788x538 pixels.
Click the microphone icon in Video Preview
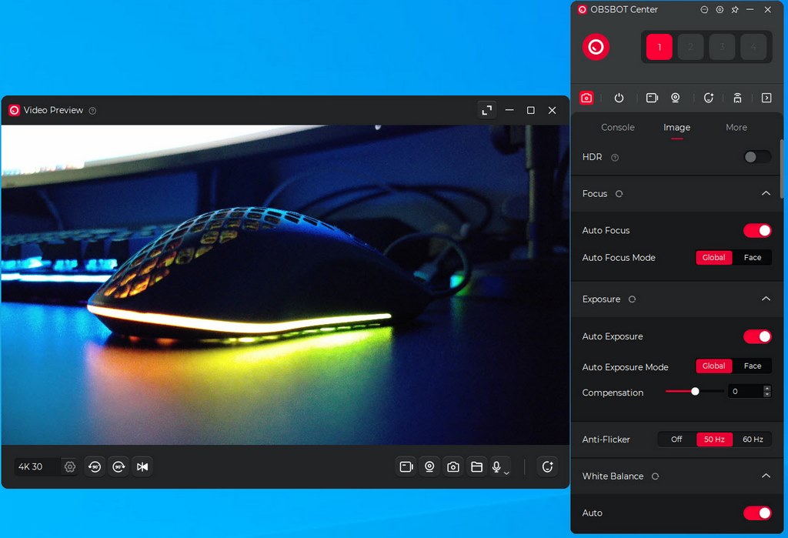496,467
